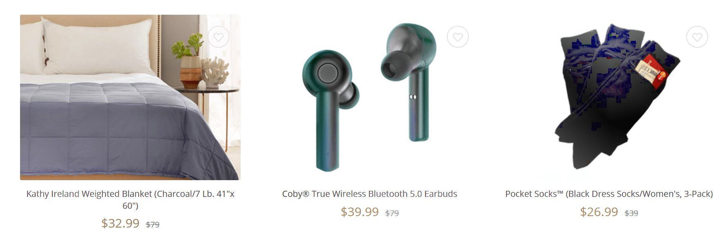The image size is (714, 230).
Task: Click the $32.99 blanket sale price
Action: 120,223
